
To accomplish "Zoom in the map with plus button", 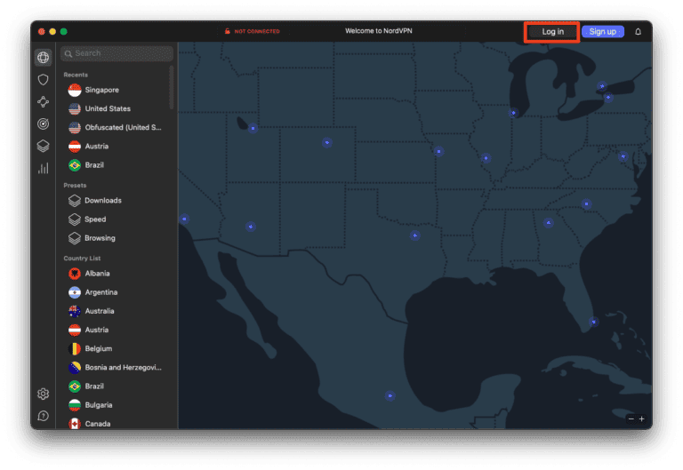I will (x=641, y=418).
